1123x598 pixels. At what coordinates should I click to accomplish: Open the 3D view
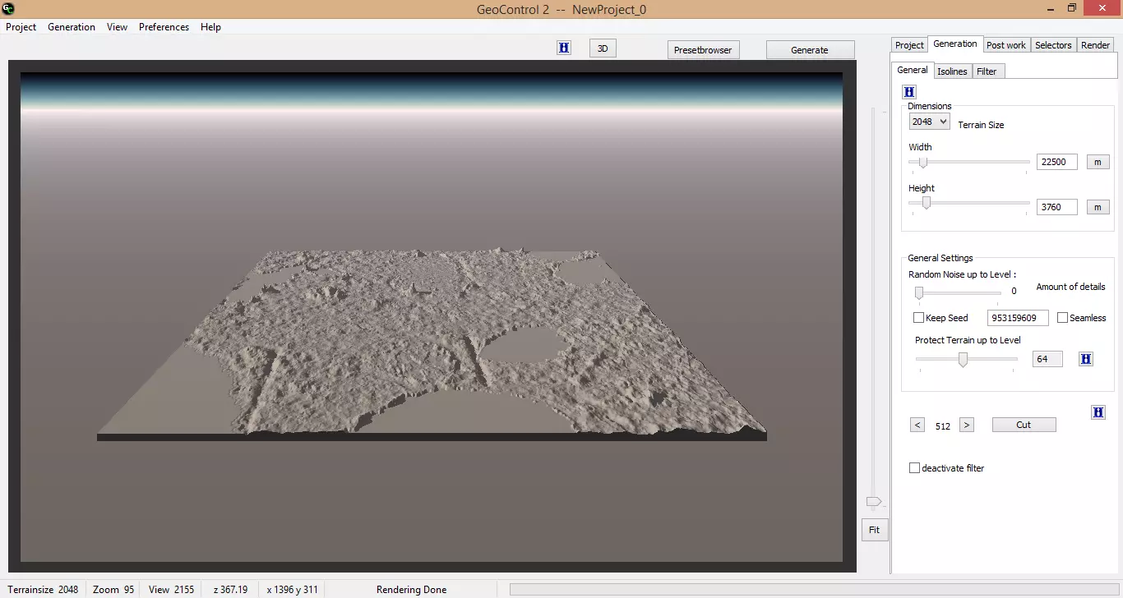point(603,48)
